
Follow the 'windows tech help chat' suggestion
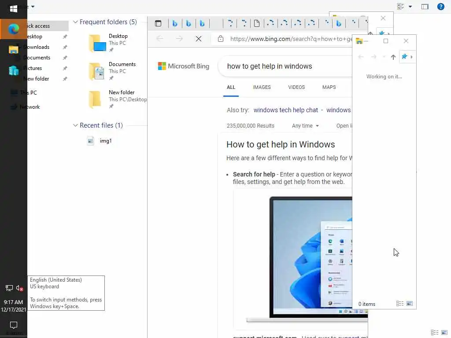(x=285, y=110)
